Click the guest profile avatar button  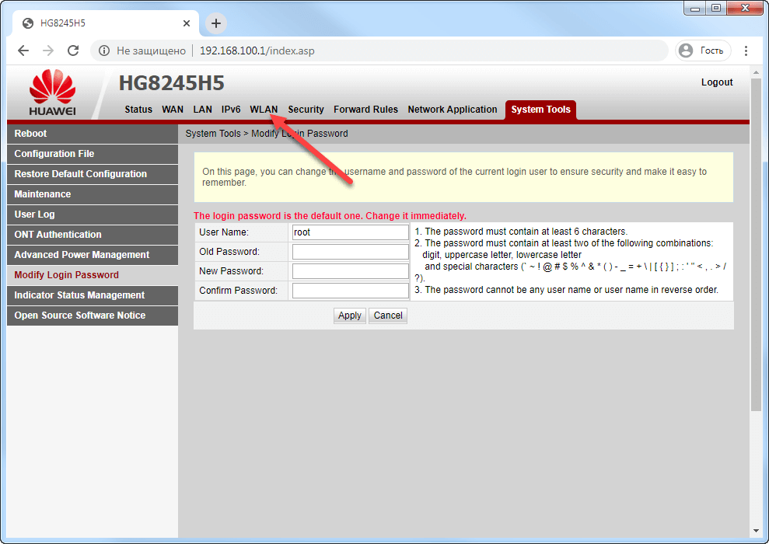[703, 51]
